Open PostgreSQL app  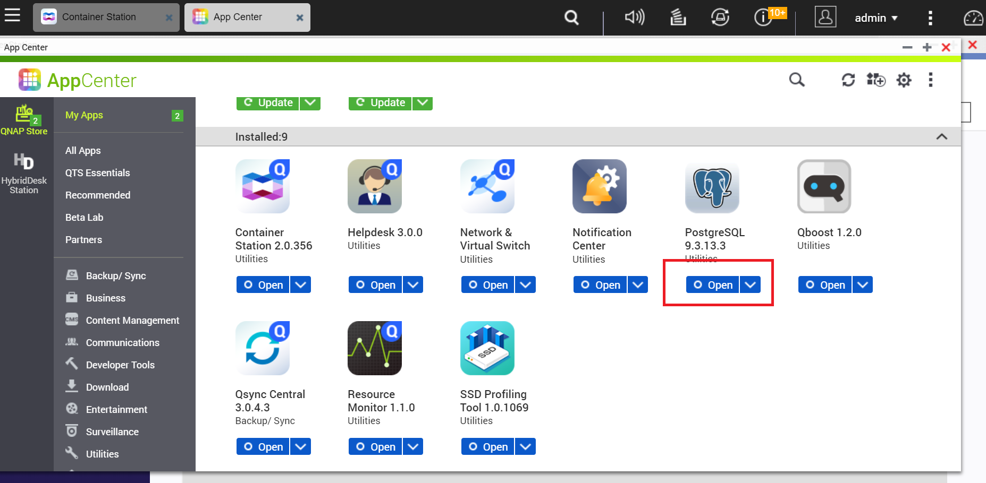(712, 285)
